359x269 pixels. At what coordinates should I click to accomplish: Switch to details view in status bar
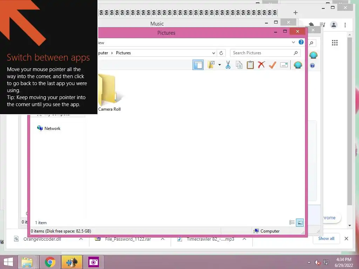[292, 222]
